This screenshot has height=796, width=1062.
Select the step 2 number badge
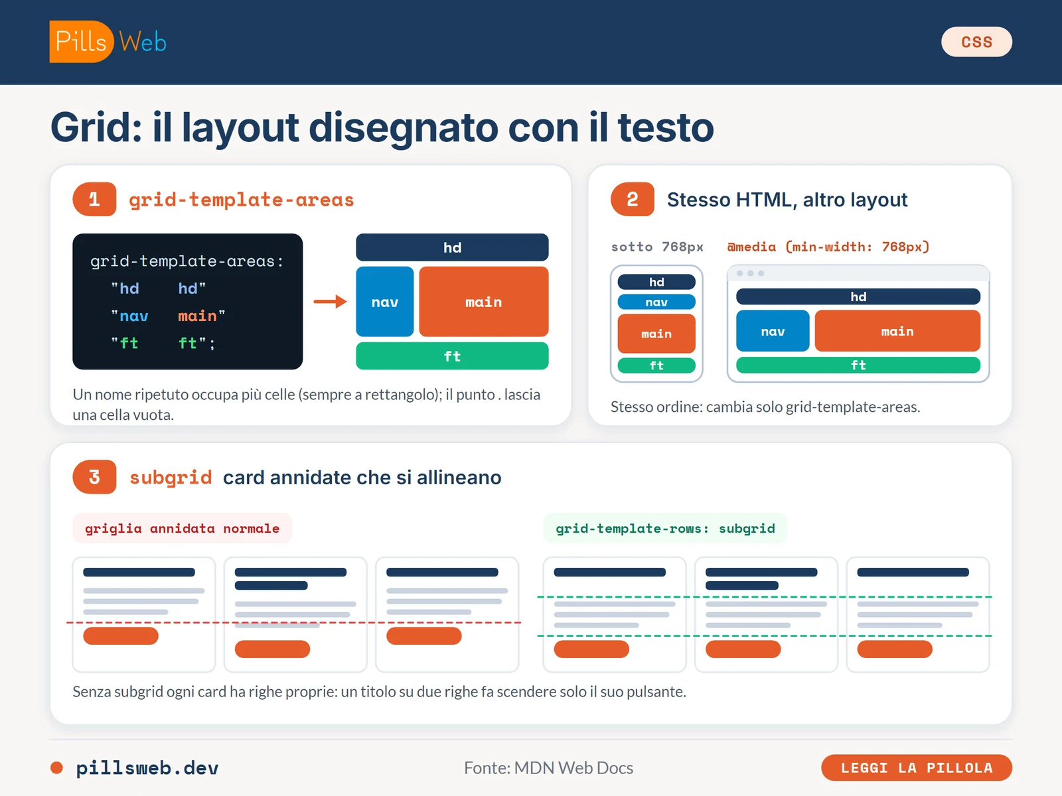point(633,199)
